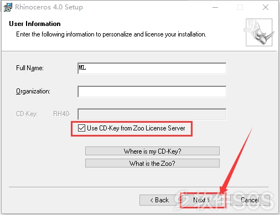Uncheck Use CD-Key from Zoo License Server

pyautogui.click(x=81, y=128)
